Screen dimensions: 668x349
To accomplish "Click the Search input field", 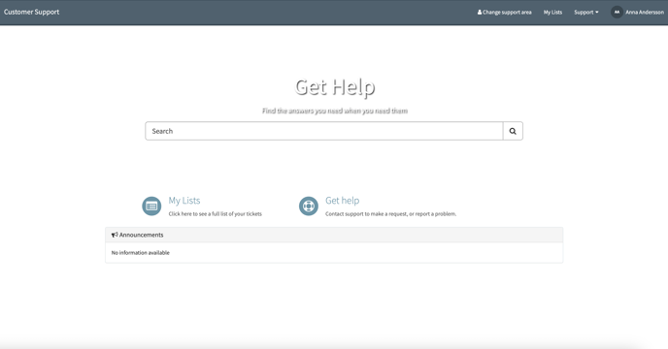I will tap(324, 131).
